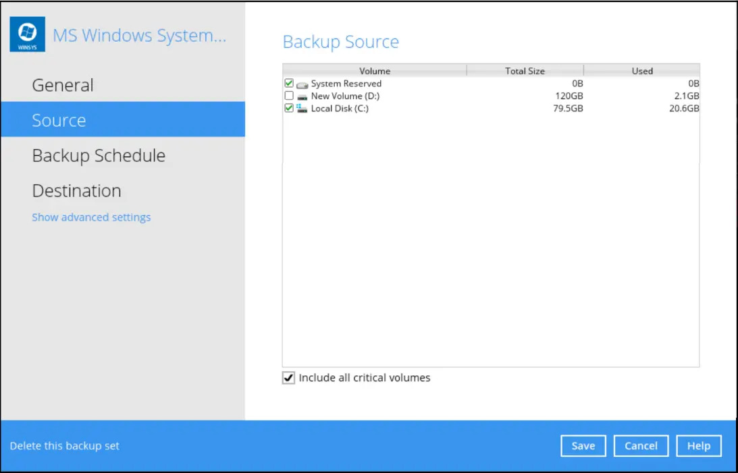Sort by the Volume column header

coord(375,71)
